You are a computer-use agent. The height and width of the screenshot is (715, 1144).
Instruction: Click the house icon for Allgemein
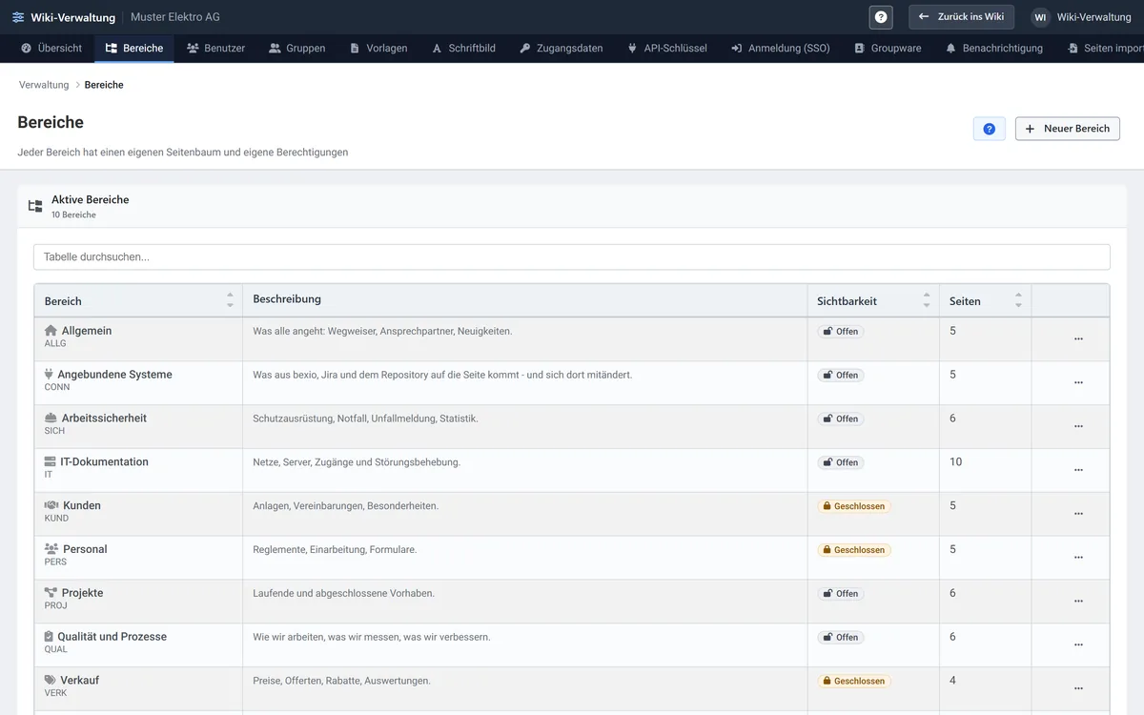coord(51,331)
